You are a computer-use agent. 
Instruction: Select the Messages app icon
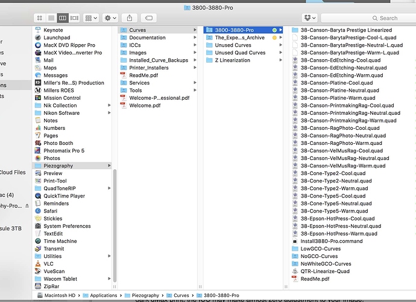[x=38, y=75]
